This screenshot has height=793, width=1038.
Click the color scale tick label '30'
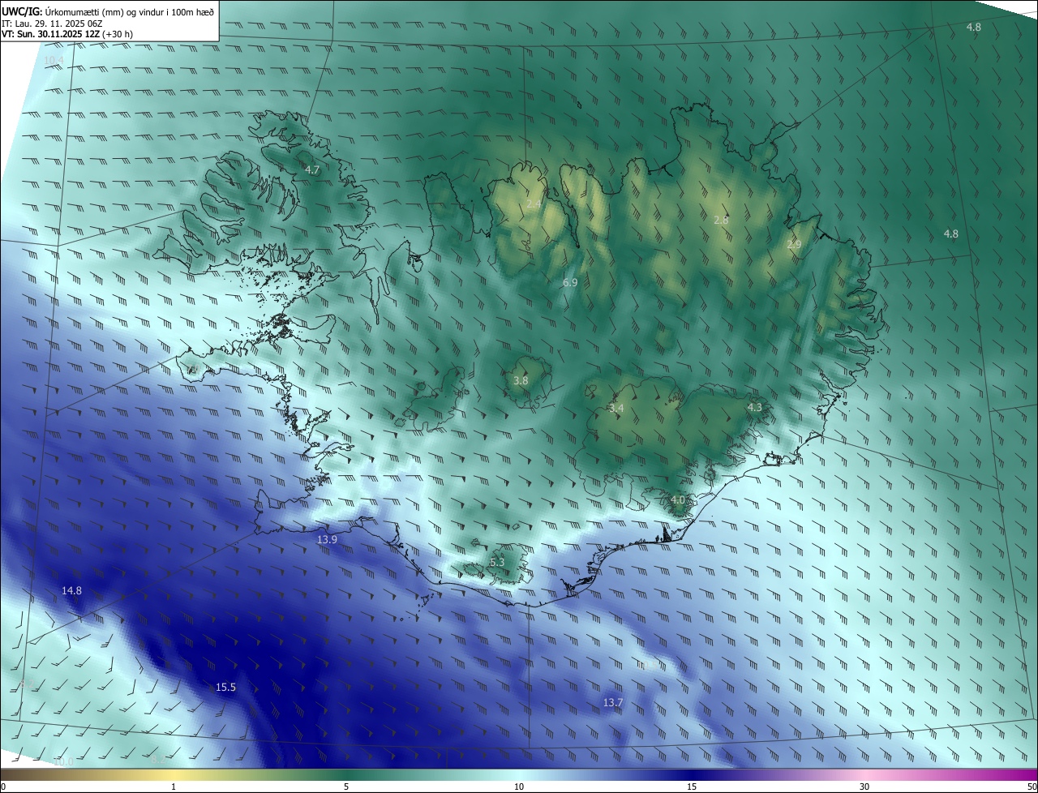pos(864,787)
